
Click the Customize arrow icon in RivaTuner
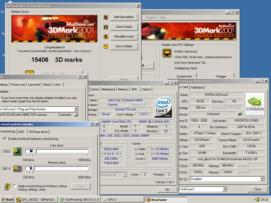(x=76, y=115)
